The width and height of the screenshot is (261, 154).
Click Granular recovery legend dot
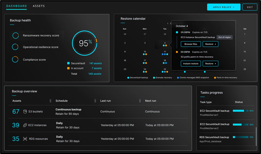pos(154,78)
